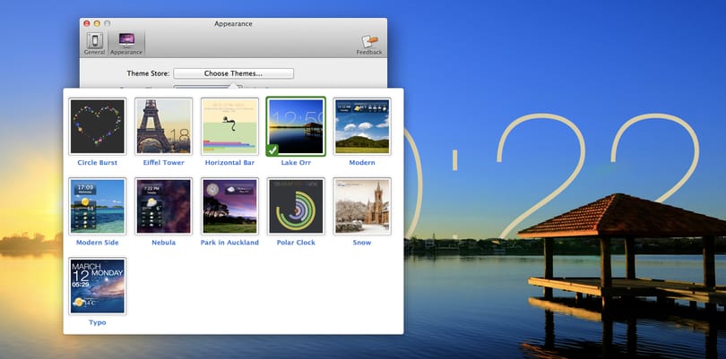Screen dimensions: 726x359
Task: Click the Lake Orr label link
Action: point(296,163)
